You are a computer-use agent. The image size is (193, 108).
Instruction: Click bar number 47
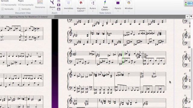click(70, 95)
